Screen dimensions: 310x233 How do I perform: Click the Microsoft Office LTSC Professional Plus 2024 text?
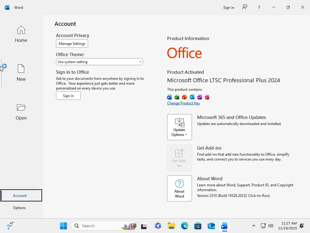coord(223,80)
